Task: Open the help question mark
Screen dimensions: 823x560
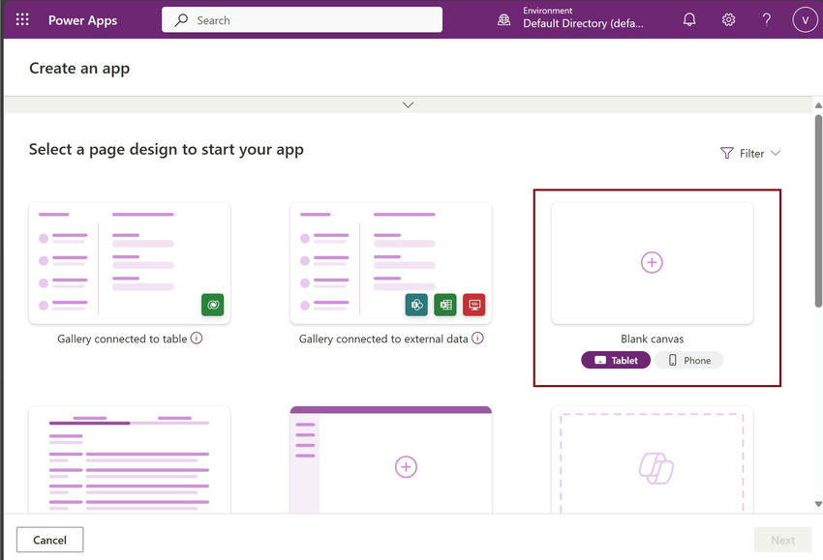Action: click(x=766, y=20)
